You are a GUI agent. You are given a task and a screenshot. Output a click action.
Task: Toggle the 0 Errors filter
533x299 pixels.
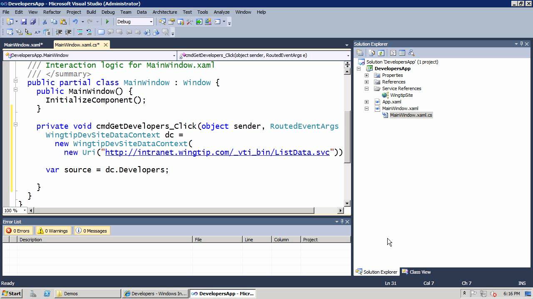click(17, 231)
